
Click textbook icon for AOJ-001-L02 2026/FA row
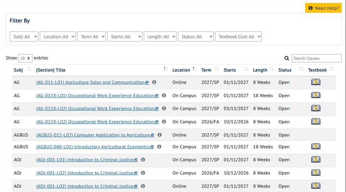(316, 172)
